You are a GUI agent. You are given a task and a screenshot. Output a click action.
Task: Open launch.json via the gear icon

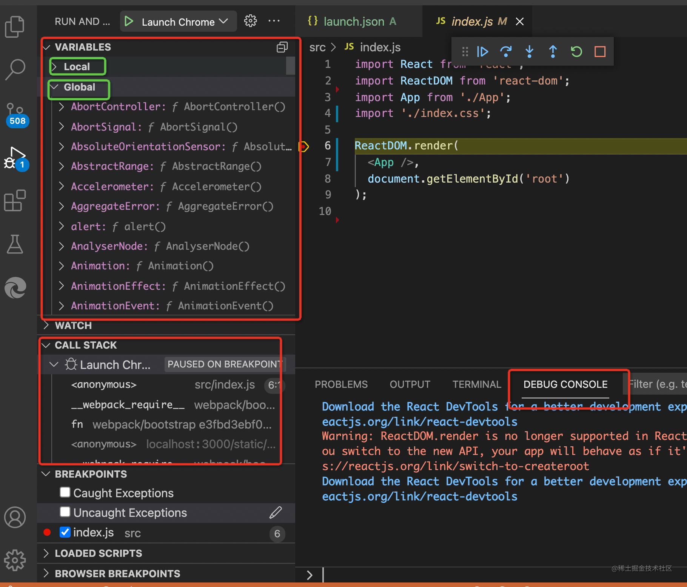[250, 21]
